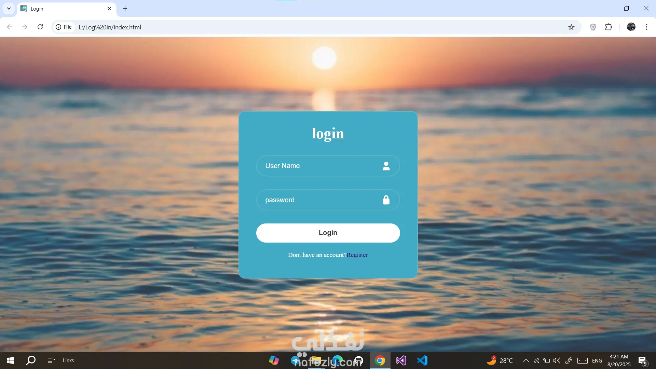Image resolution: width=656 pixels, height=369 pixels.
Task: Click the user icon in User Name field
Action: (x=386, y=166)
